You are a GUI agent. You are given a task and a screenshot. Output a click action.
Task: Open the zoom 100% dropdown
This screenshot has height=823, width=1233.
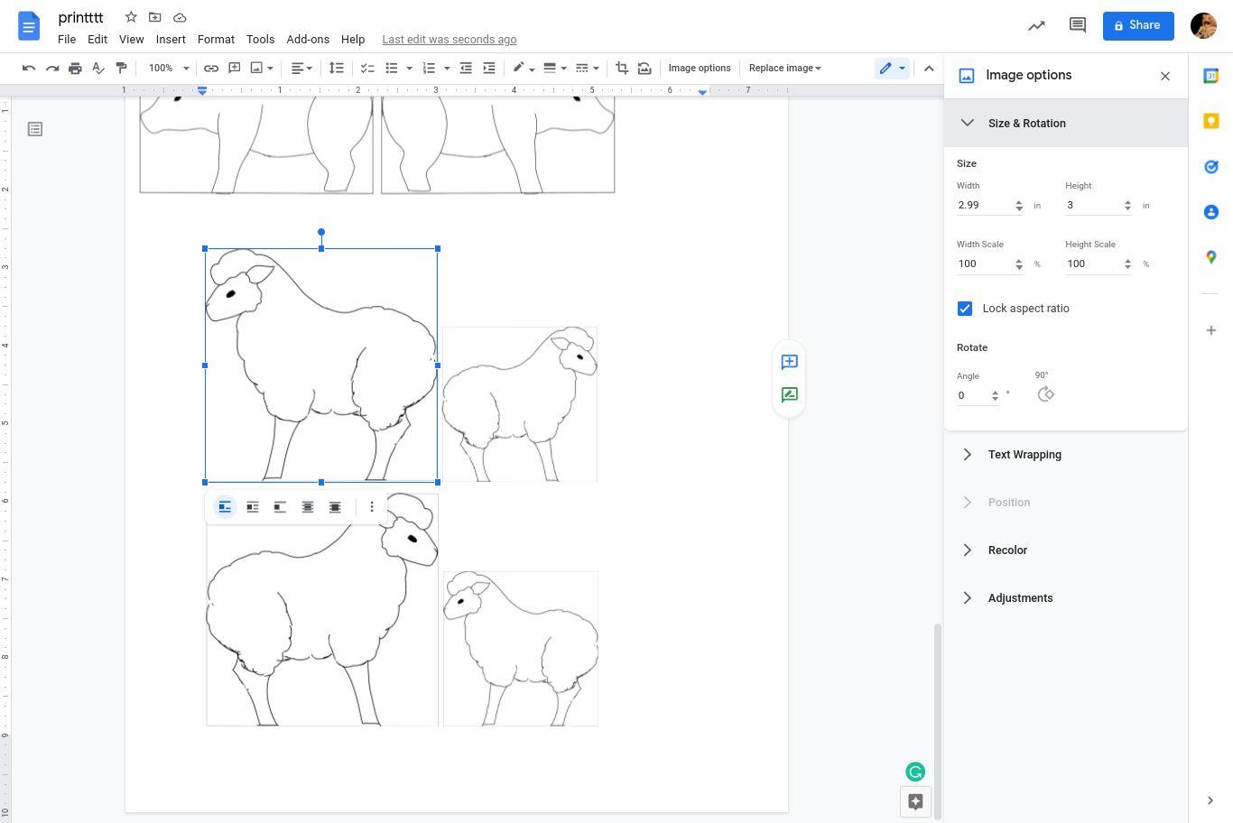170,68
